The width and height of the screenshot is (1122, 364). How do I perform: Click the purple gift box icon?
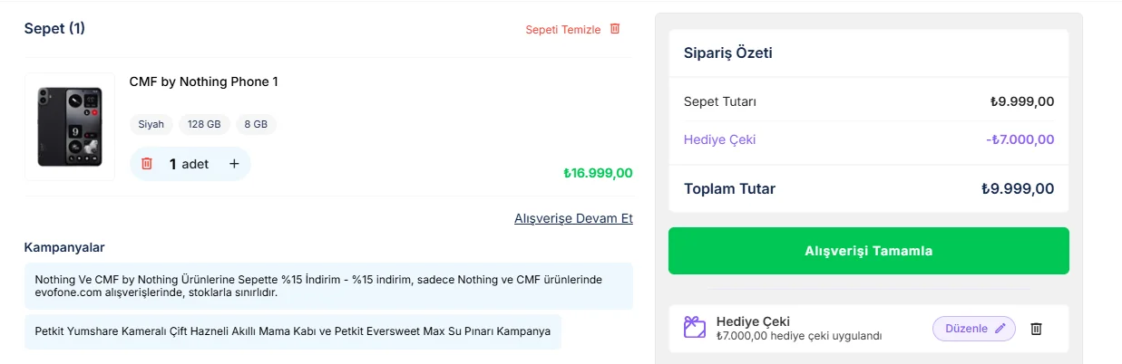[x=695, y=328]
